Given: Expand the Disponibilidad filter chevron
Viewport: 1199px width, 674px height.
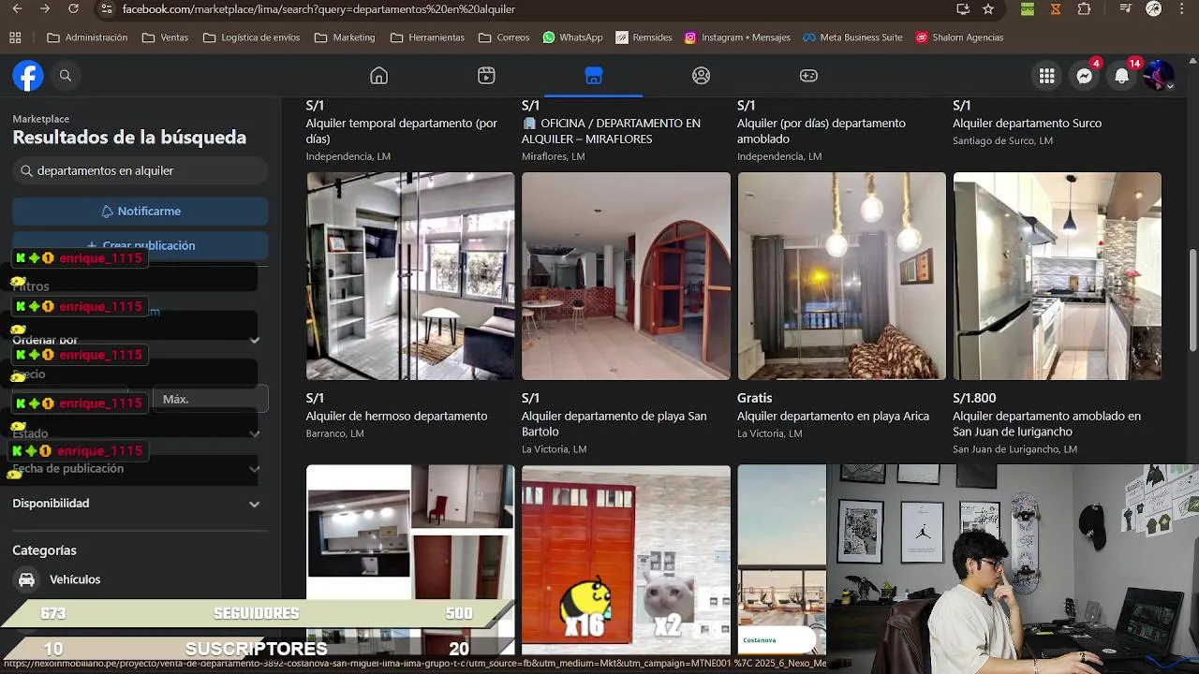Looking at the screenshot, I should pos(254,504).
